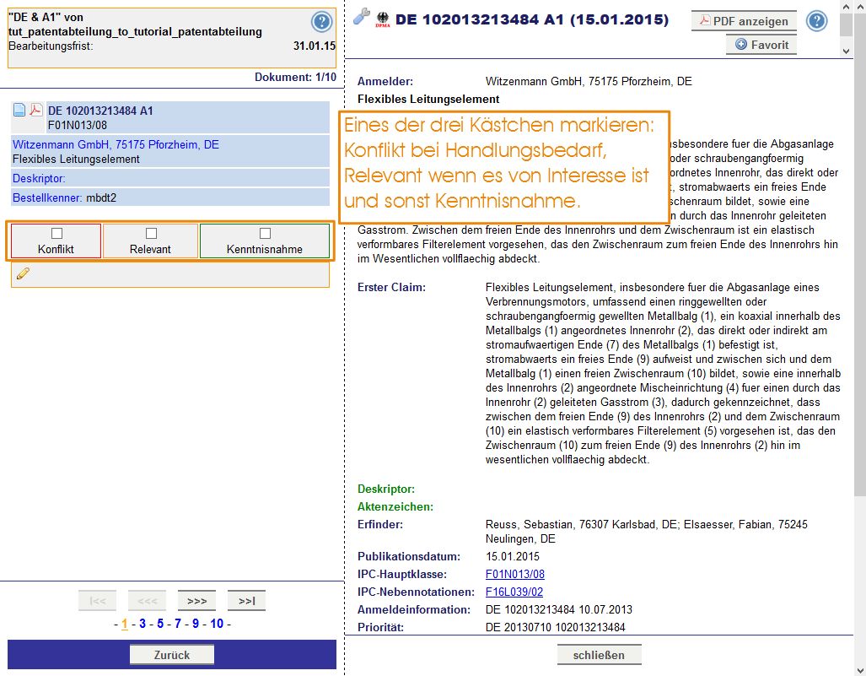Click the Anmeldeinformation value
Screen dimensions: 866x676
pos(559,609)
